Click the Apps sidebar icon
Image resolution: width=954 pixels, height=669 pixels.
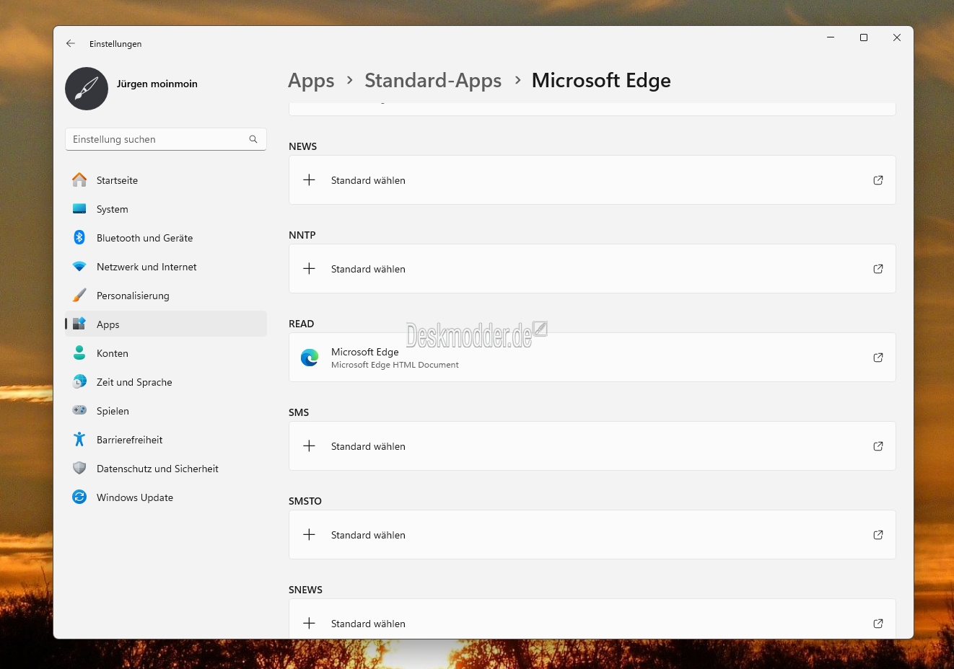point(79,324)
